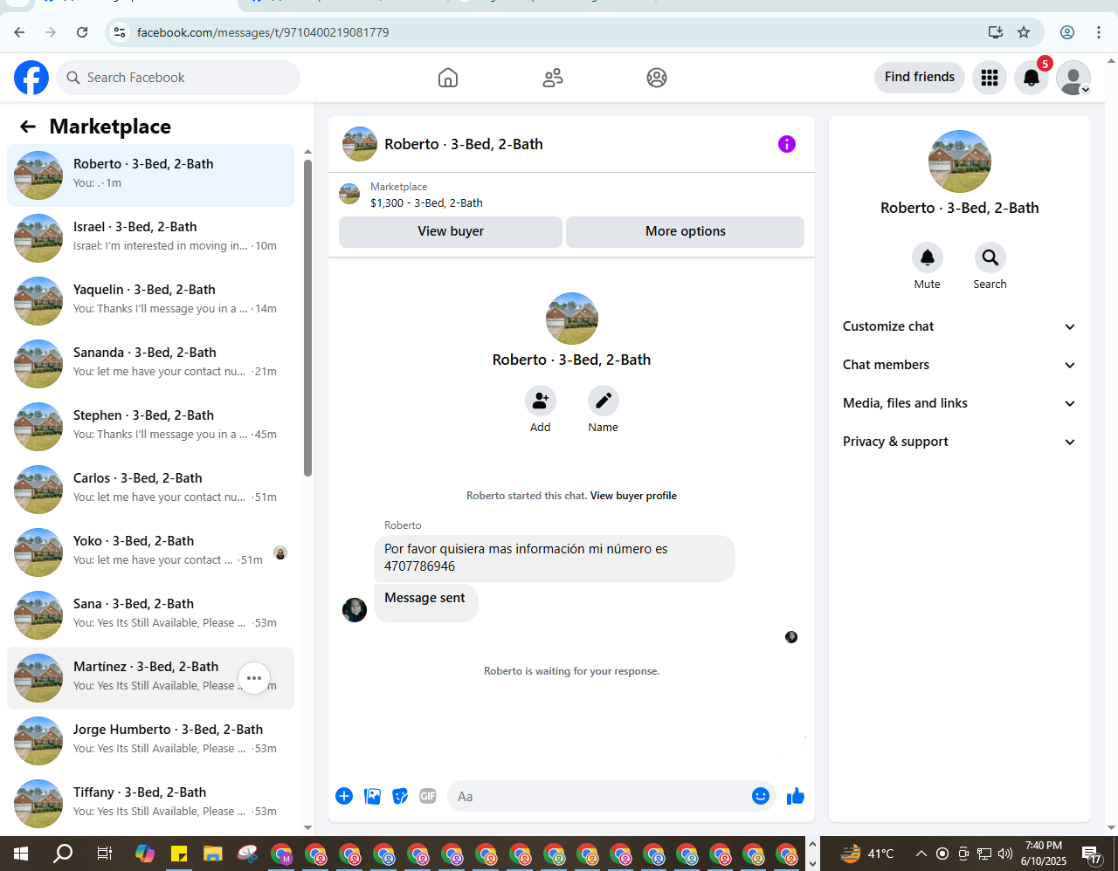Bookmark this page with the star icon
Viewport: 1118px width, 871px height.
coord(1024,32)
